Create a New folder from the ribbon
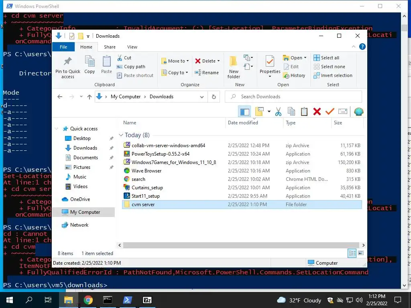The image size is (411, 308). click(234, 67)
